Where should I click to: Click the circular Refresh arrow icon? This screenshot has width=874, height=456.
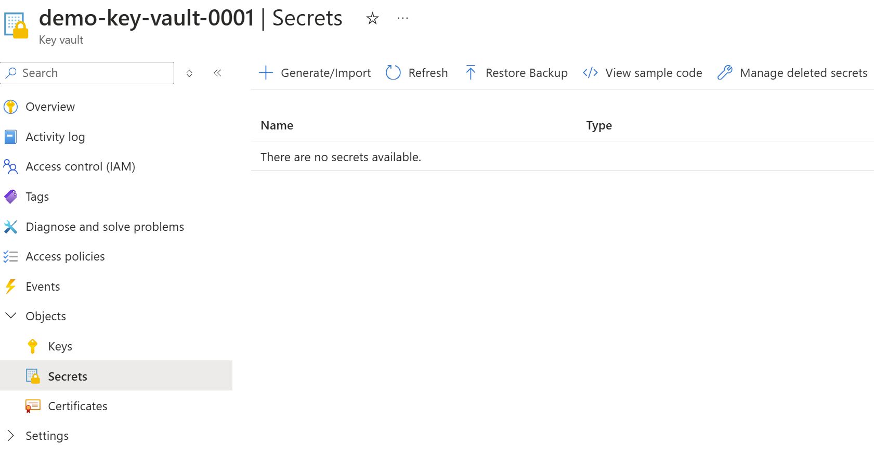pos(393,73)
